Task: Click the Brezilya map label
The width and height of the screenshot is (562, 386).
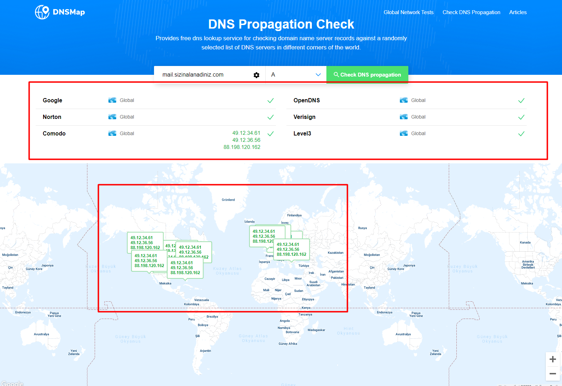Action: coord(212,316)
